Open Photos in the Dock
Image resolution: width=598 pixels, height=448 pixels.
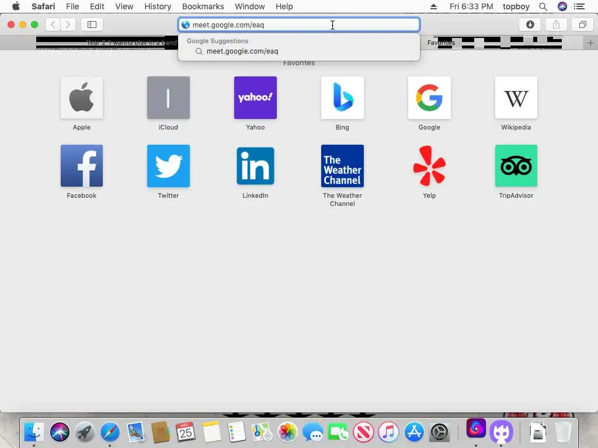(x=287, y=432)
